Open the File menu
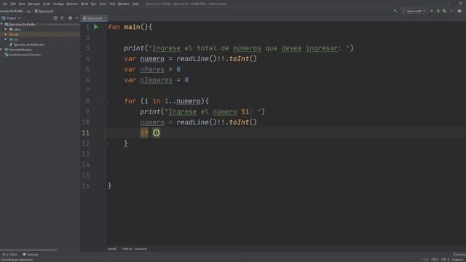466x262 pixels. 5,4
